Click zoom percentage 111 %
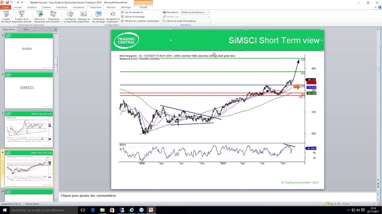Image resolution: width=382 pixels, height=214 pixels. coord(345,204)
